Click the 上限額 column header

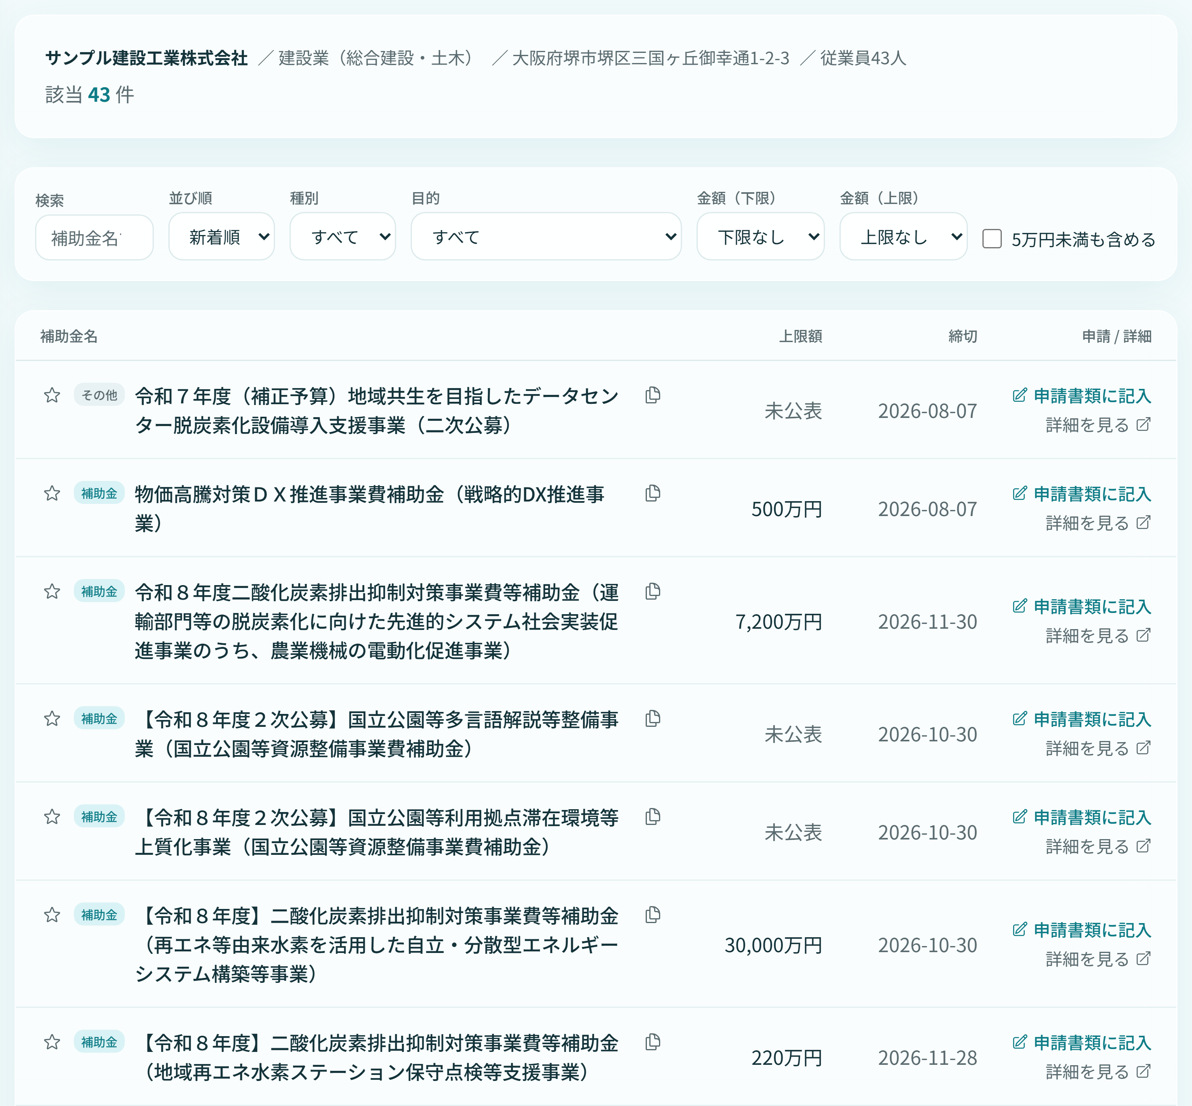[800, 336]
